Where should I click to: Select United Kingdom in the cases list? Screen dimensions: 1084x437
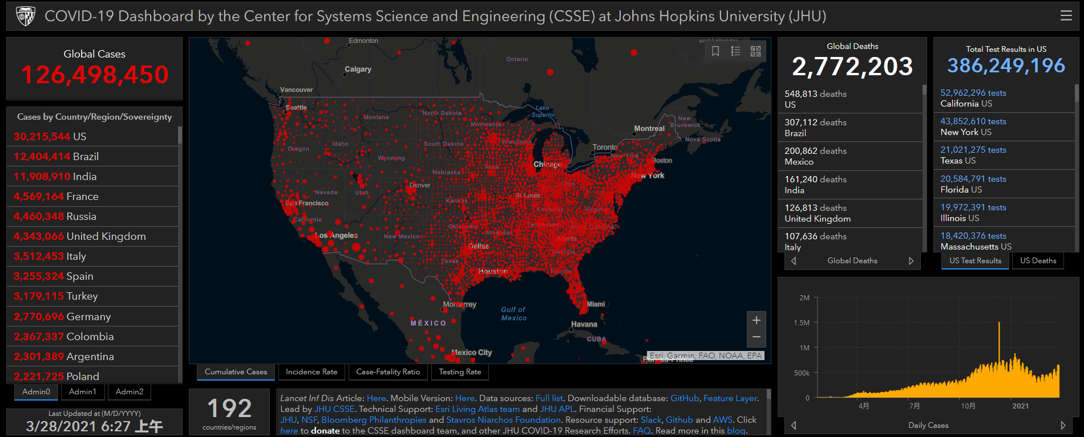pyautogui.click(x=92, y=236)
